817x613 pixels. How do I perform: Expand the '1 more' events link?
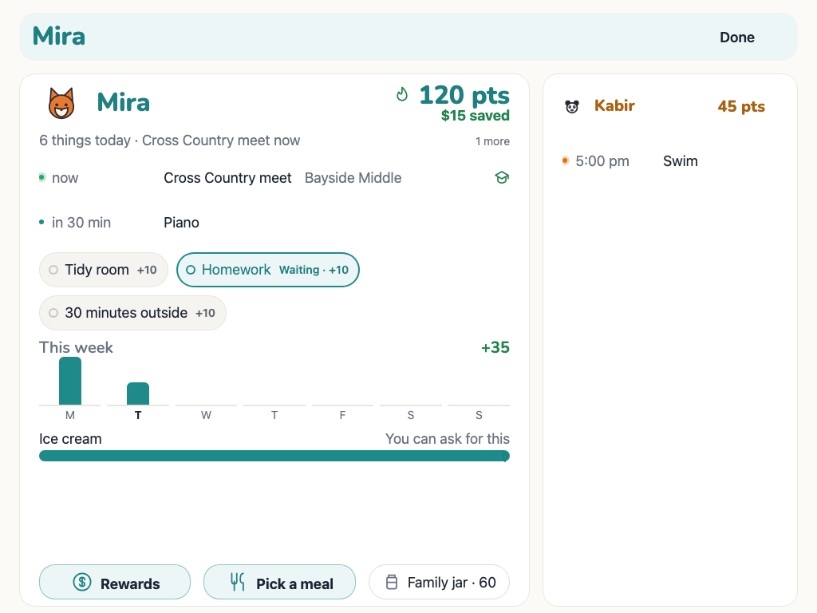coord(492,141)
